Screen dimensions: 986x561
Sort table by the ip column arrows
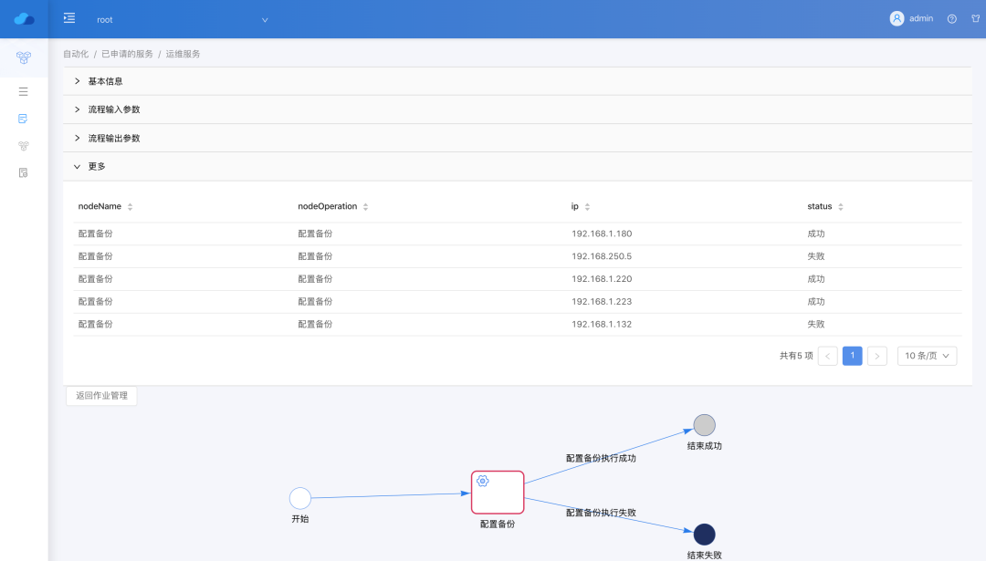(586, 206)
